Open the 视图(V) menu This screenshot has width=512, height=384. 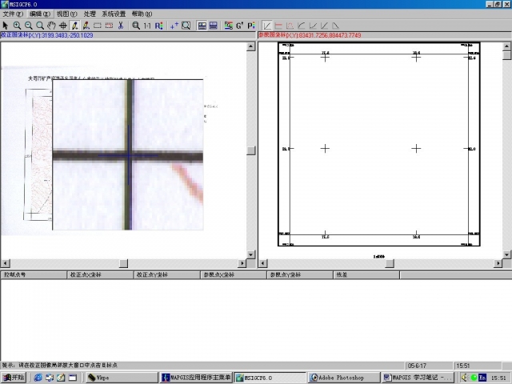tap(67, 14)
